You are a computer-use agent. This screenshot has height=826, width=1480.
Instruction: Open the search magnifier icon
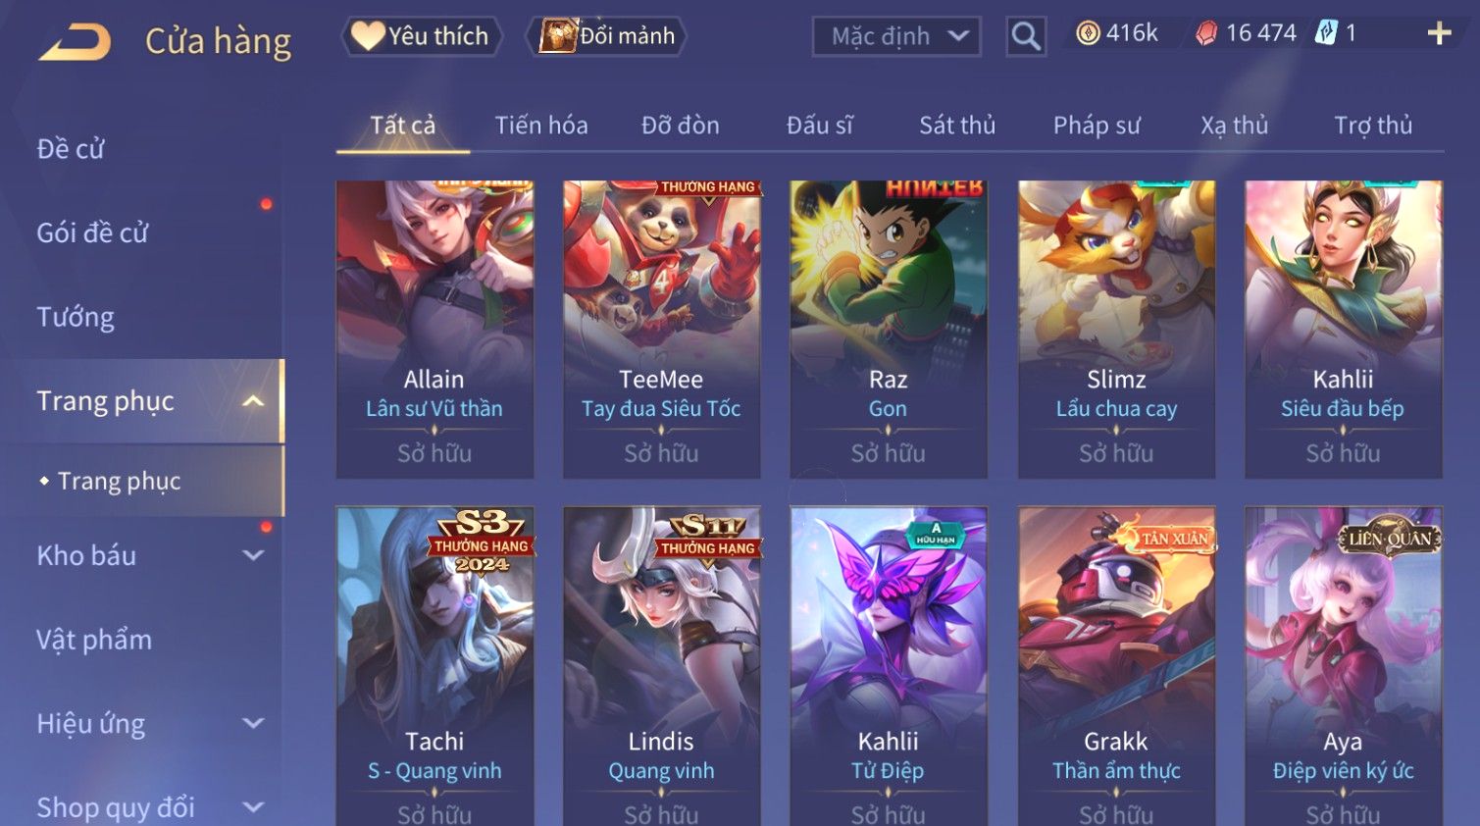[1026, 37]
